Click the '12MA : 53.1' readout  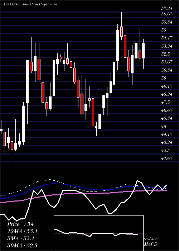(23, 231)
